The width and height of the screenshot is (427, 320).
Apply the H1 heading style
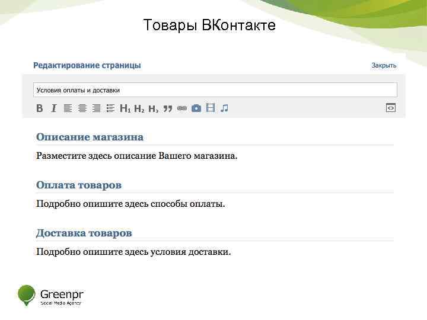(125, 108)
